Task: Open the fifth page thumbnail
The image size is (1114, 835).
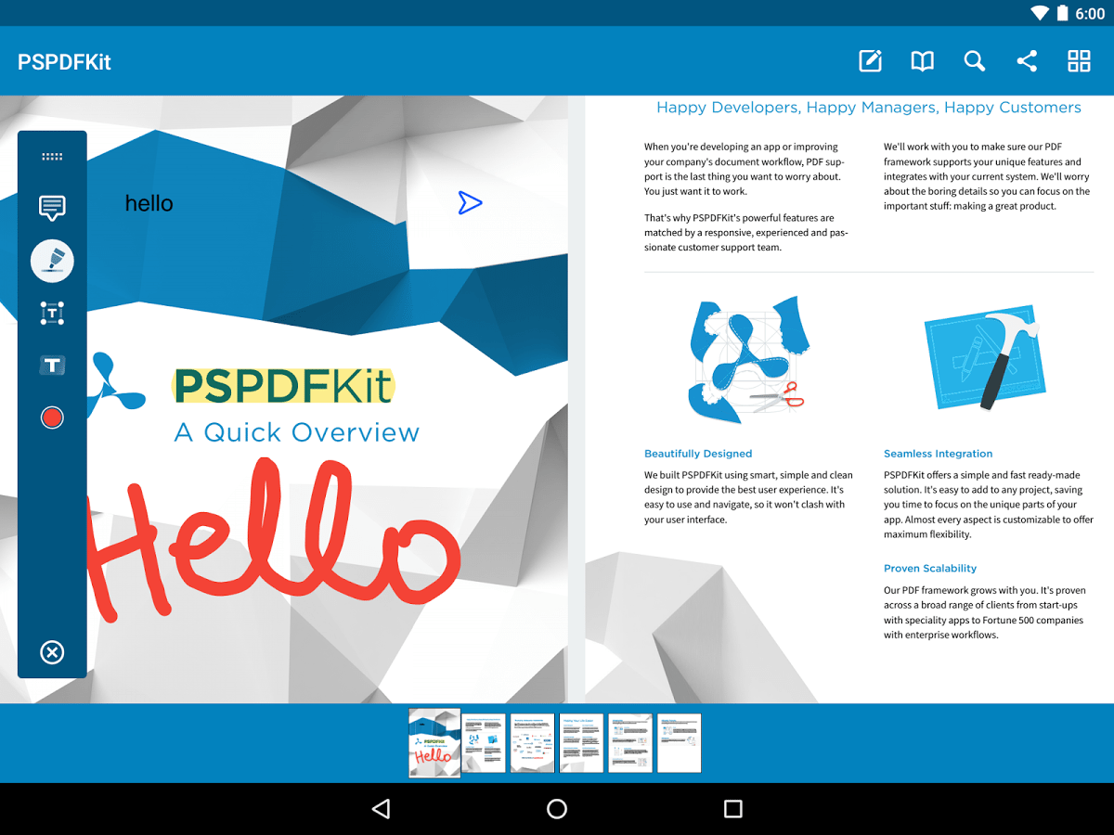Action: coord(630,743)
